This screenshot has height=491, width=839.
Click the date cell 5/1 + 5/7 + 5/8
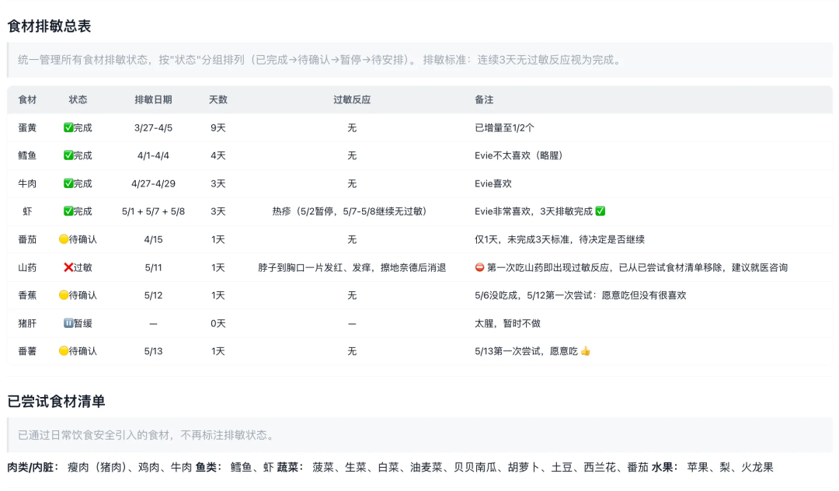(x=153, y=211)
